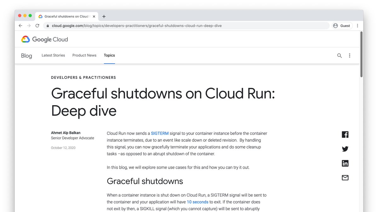Share the article on Twitter
Image resolution: width=378 pixels, height=212 pixels.
click(345, 149)
